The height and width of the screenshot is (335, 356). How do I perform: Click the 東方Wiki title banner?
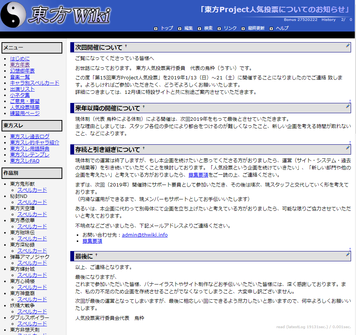tap(70, 16)
